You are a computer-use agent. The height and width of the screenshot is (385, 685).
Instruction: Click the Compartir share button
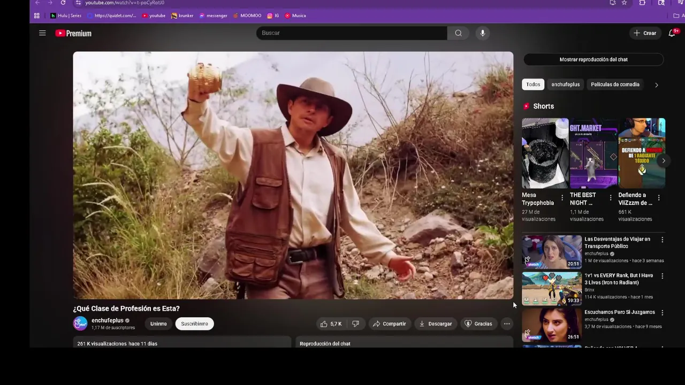point(389,324)
